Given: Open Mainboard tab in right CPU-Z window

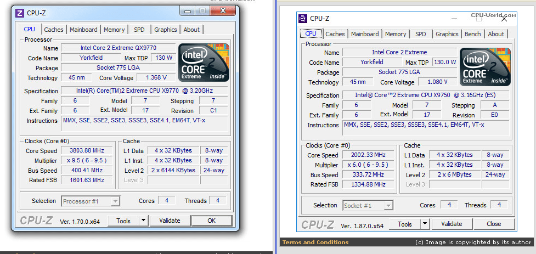Looking at the screenshot, I should pyautogui.click(x=365, y=34).
